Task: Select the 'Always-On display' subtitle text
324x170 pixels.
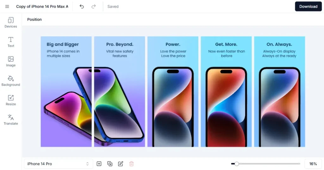Action: tap(279, 52)
